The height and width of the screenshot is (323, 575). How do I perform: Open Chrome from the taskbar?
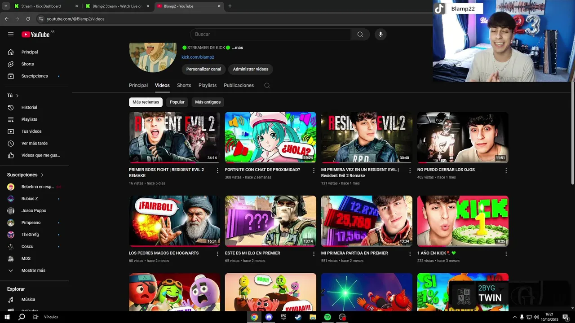[254, 317]
